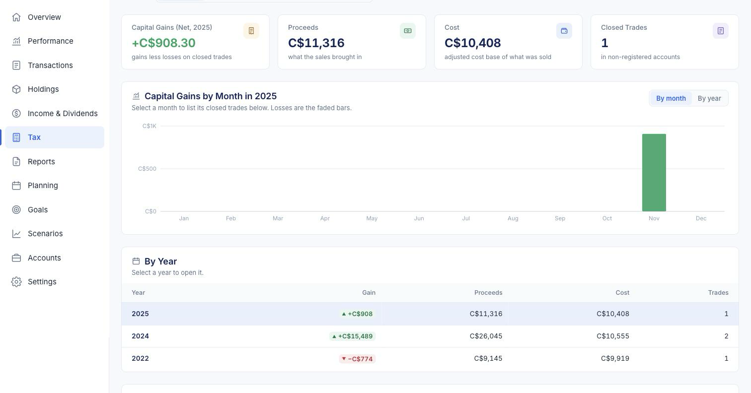Open the Planning page
751x393 pixels.
pos(55,186)
